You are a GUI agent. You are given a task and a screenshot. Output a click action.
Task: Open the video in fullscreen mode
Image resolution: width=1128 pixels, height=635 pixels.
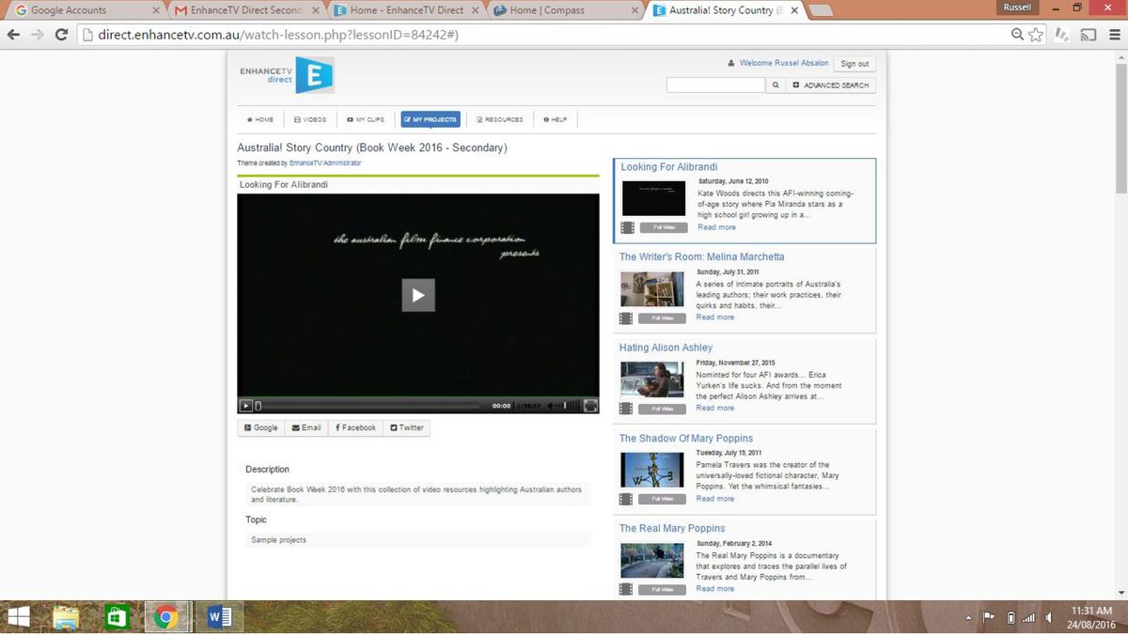pyautogui.click(x=590, y=406)
